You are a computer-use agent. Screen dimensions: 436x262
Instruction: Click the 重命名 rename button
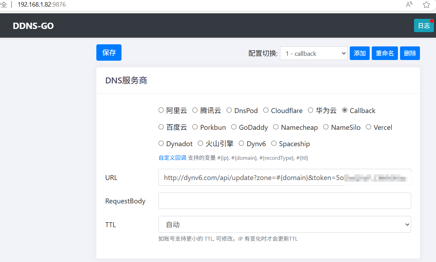[x=385, y=53]
